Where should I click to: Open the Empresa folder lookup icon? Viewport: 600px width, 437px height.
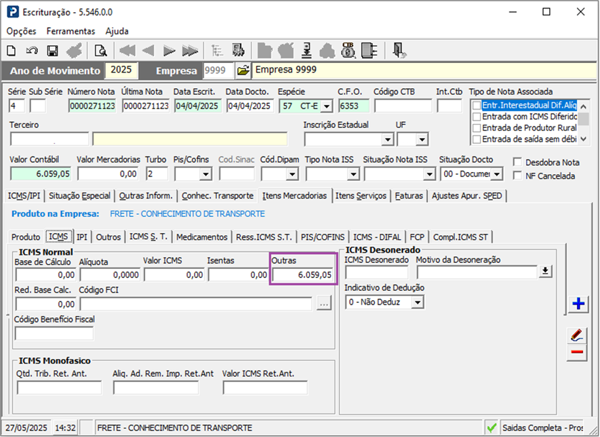click(243, 70)
